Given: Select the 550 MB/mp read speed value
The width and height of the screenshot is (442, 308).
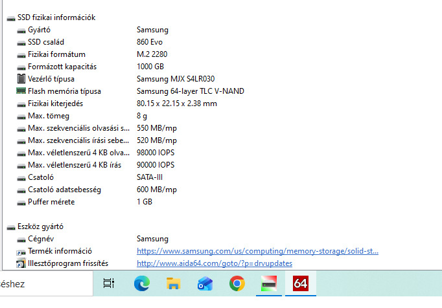Looking at the screenshot, I should click(x=157, y=128).
